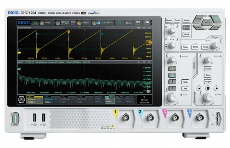The image size is (230, 148).
Task: Expand toolbar with the right chevron arrow
Action: point(151,23)
